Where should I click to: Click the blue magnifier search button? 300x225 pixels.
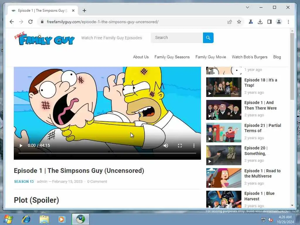(208, 38)
